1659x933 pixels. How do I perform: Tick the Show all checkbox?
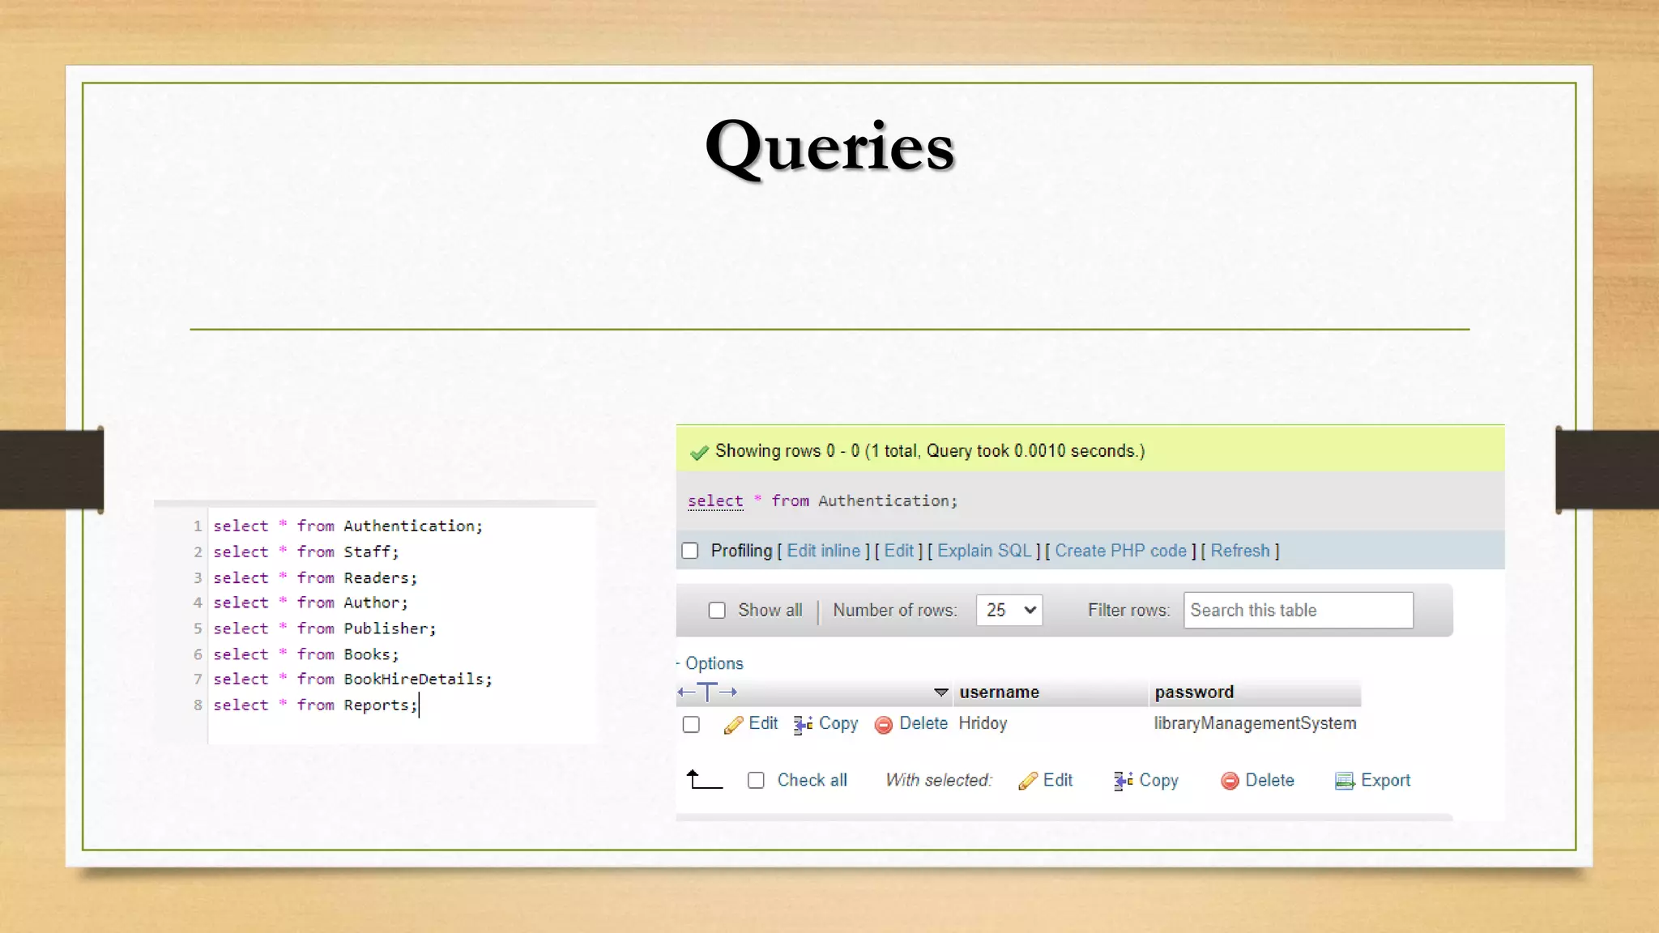717,611
